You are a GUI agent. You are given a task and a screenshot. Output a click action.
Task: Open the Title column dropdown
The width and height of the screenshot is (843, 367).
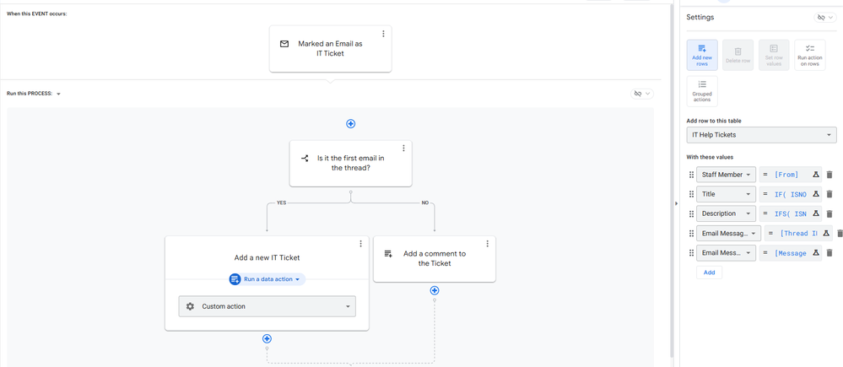pyautogui.click(x=726, y=194)
